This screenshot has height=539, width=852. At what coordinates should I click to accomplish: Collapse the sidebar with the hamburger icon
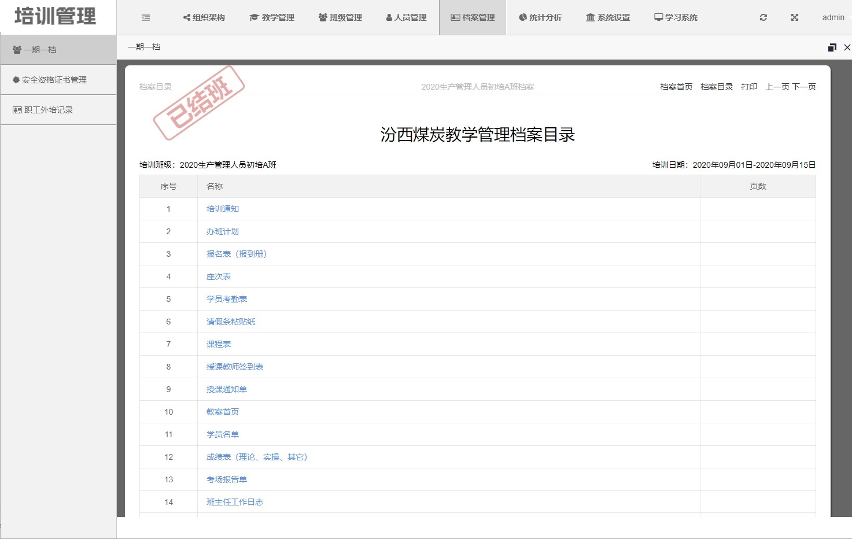pyautogui.click(x=146, y=17)
